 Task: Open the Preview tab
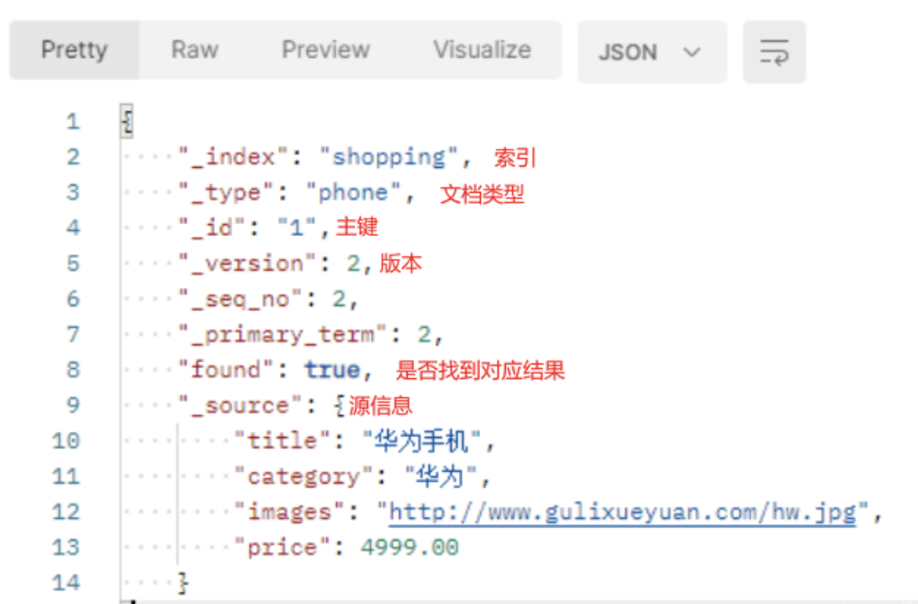coord(325,50)
